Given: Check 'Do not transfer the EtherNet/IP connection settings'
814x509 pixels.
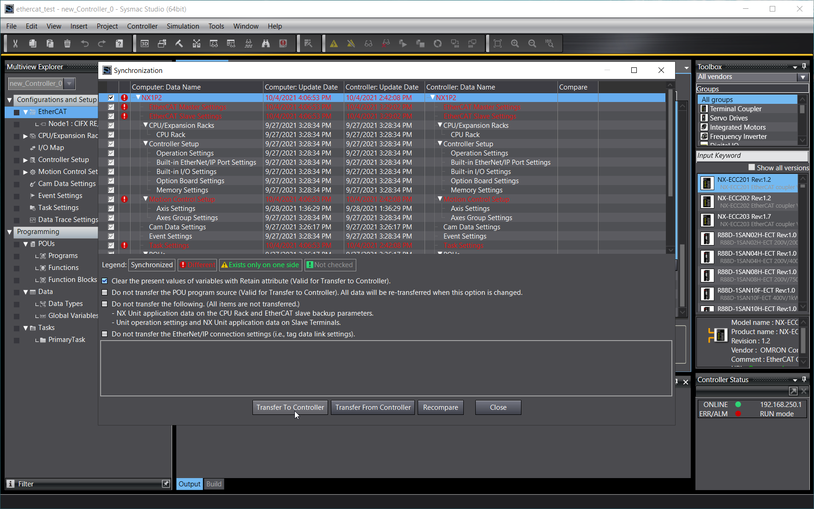Looking at the screenshot, I should pyautogui.click(x=105, y=334).
